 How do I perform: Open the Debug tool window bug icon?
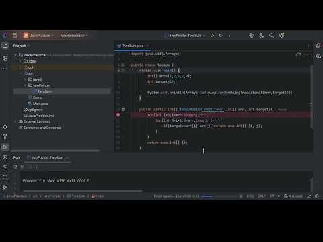(x=5, y=127)
